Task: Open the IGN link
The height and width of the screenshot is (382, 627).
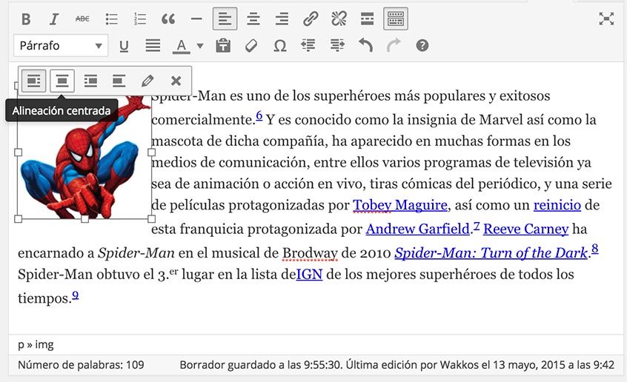Action: point(309,275)
